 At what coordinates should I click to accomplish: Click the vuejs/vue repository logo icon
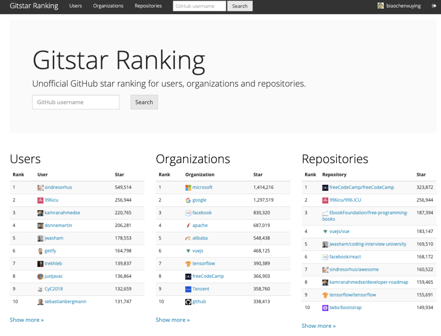coord(325,232)
